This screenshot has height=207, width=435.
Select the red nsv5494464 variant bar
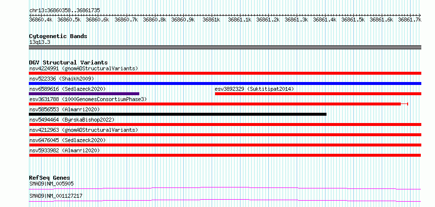click(225, 124)
